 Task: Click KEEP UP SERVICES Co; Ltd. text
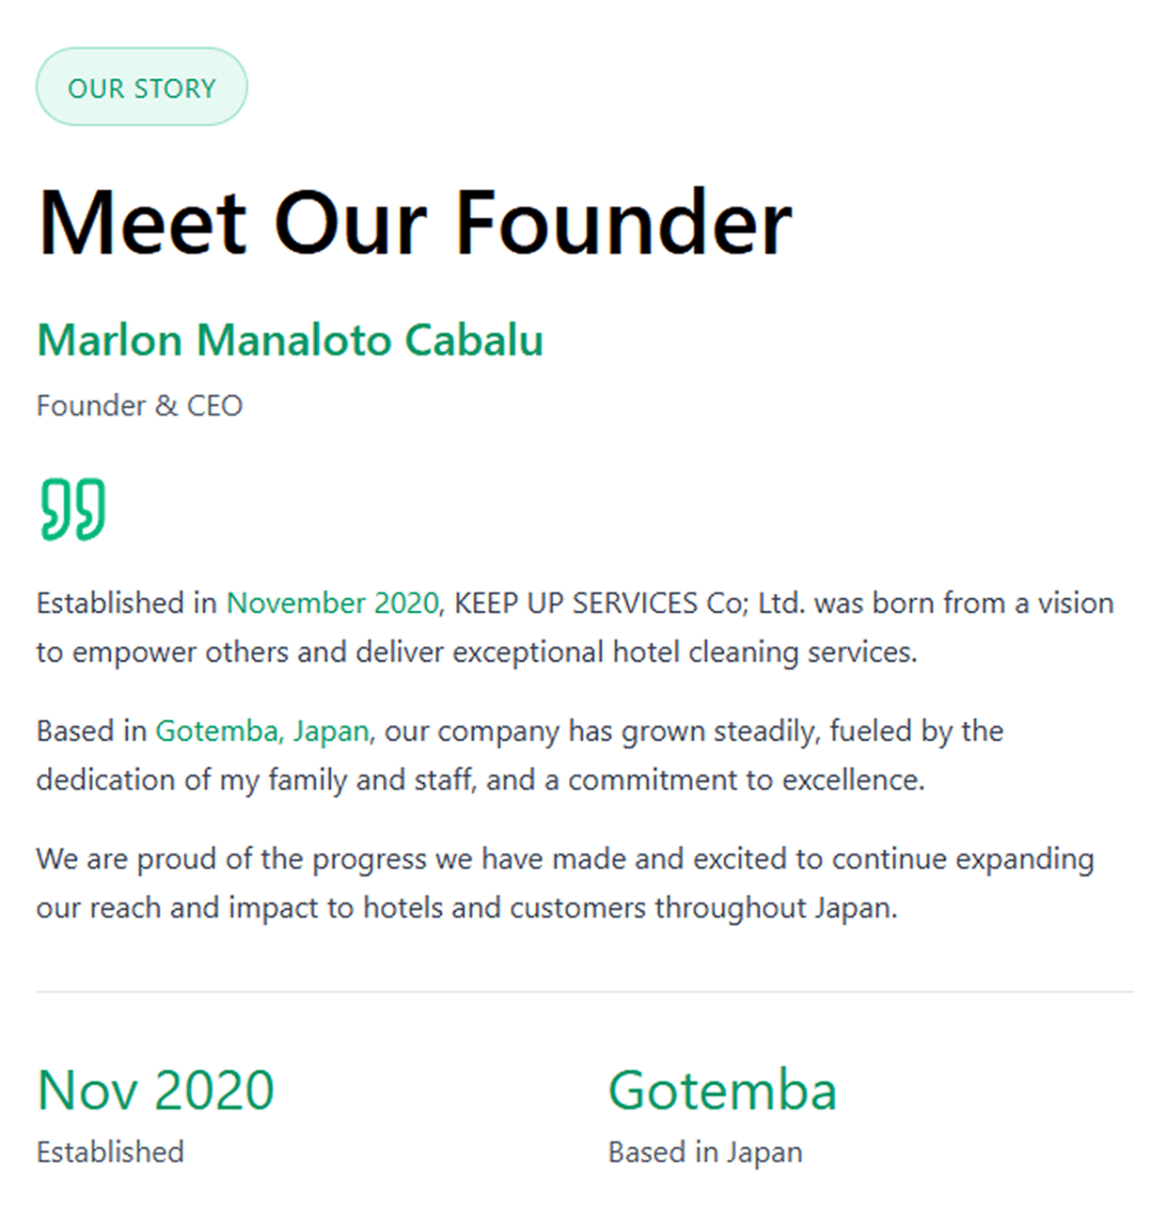tap(629, 603)
